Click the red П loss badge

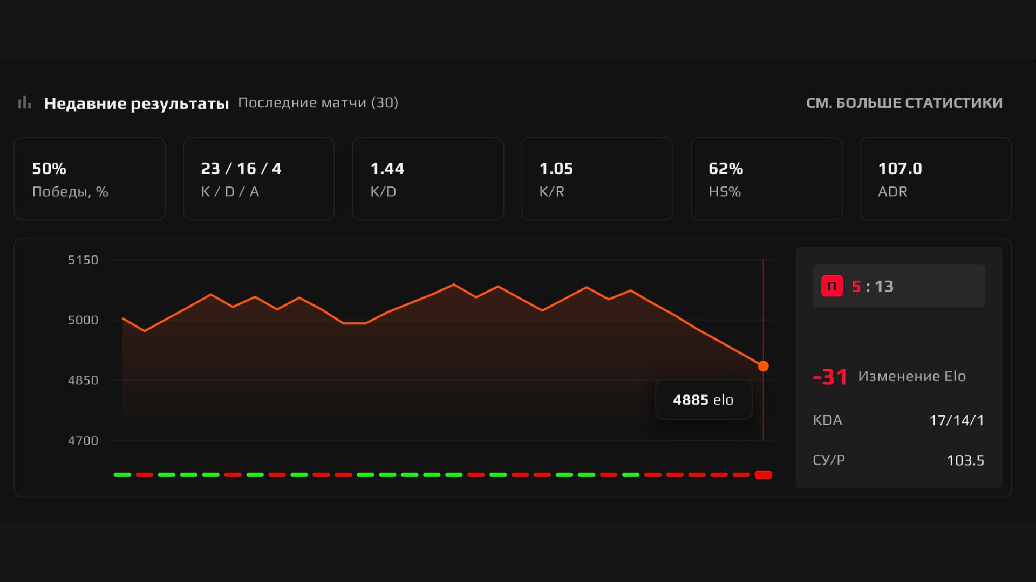point(831,286)
